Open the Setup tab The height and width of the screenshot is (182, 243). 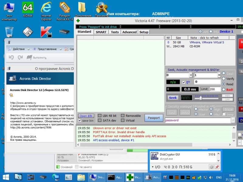pyautogui.click(x=144, y=32)
